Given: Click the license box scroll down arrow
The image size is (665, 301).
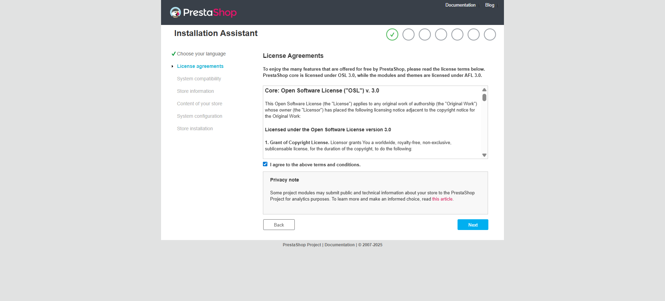Looking at the screenshot, I should [x=484, y=155].
